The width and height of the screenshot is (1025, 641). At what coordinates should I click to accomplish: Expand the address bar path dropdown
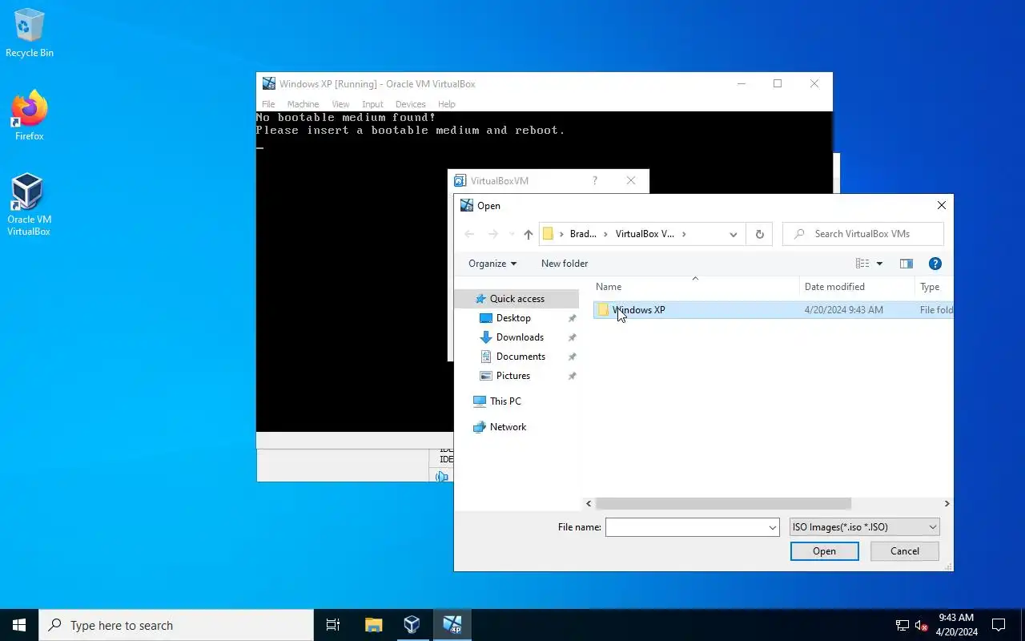tap(733, 234)
